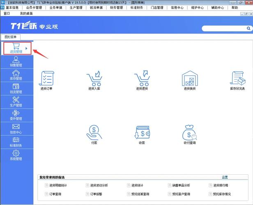Open the 窗口 dropdown menu
This screenshot has height=205, width=253.
click(x=7, y=14)
